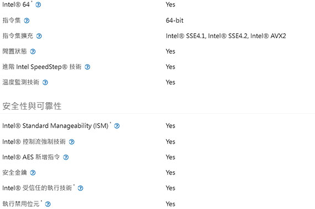Select the Intel AES 新增指令 label text
The width and height of the screenshot is (315, 209).
tap(31, 157)
